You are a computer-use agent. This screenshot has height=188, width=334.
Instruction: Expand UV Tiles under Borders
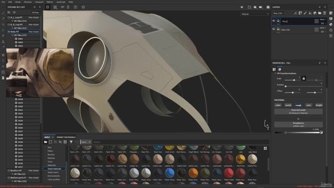[13, 174]
